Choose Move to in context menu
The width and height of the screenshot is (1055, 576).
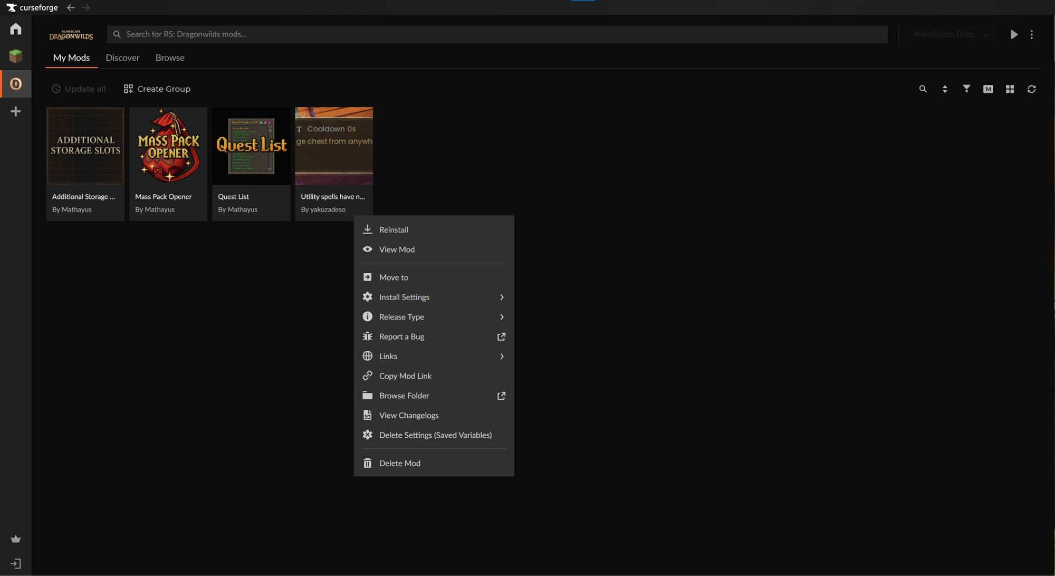click(434, 277)
